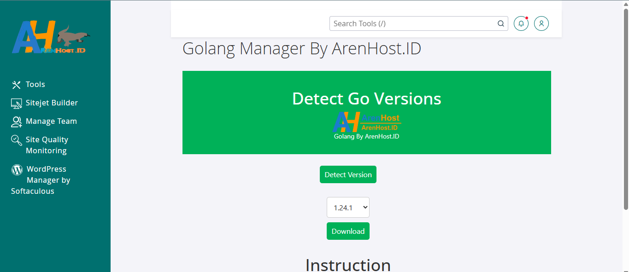Open the notifications bell

pos(521,24)
